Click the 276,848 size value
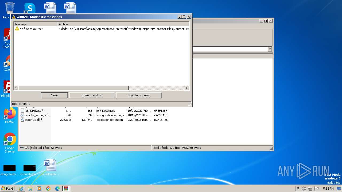 point(65,120)
